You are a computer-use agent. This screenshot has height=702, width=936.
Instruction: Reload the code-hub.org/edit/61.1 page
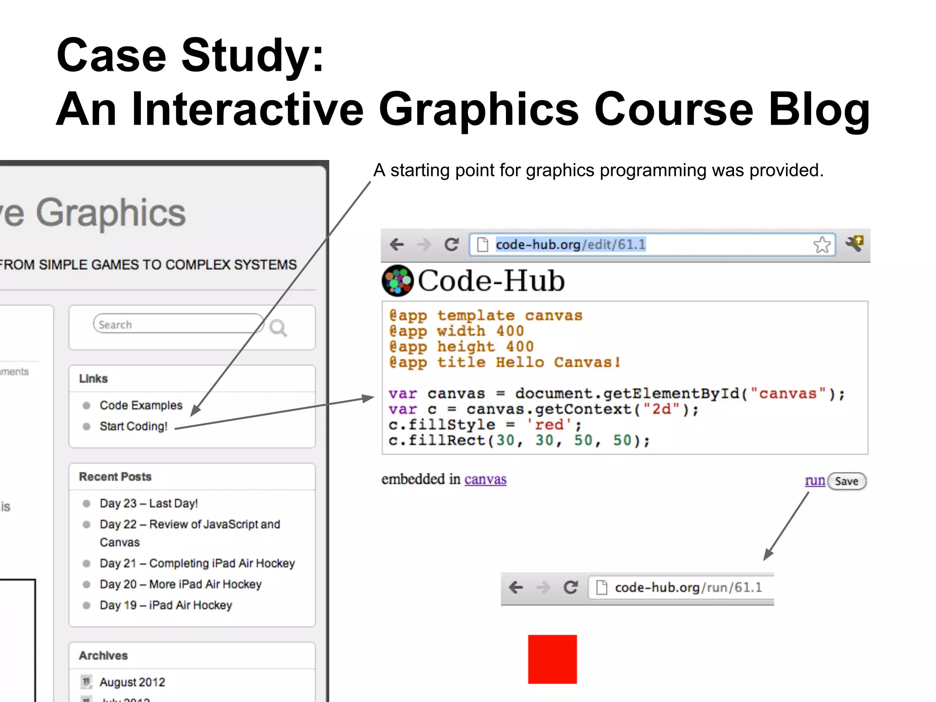click(452, 245)
